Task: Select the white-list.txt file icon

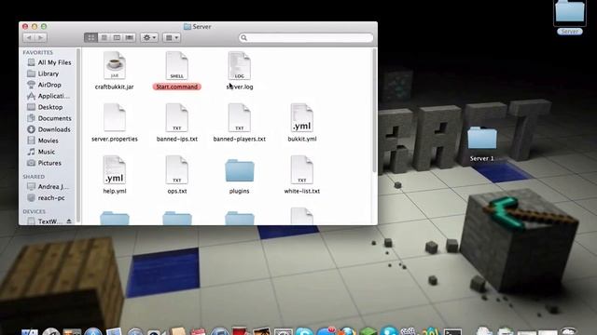Action: coord(301,169)
